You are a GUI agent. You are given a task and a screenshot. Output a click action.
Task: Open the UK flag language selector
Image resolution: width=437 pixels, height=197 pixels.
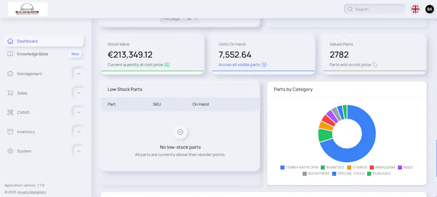[x=415, y=9]
